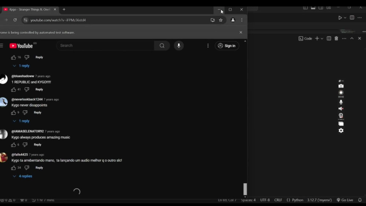Toggle the recorder microphone
366x206 pixels.
[x=341, y=102]
